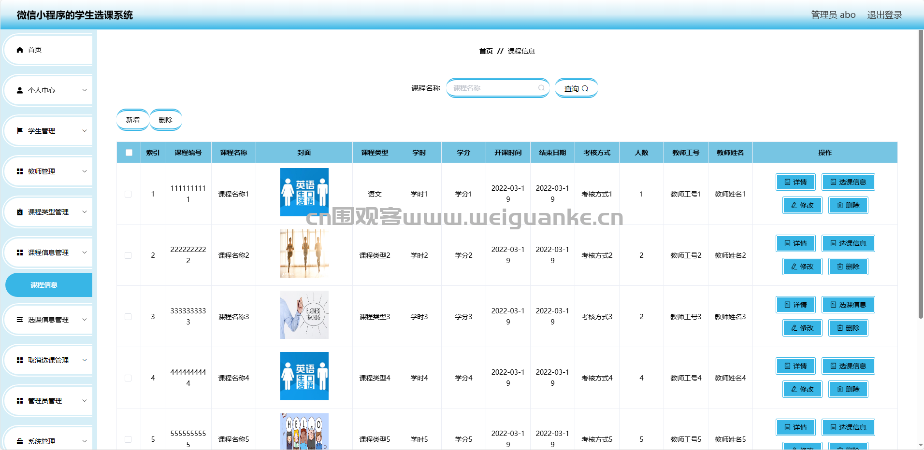Expand the 教师管理 menu chevron
This screenshot has height=450, width=924.
coord(85,171)
